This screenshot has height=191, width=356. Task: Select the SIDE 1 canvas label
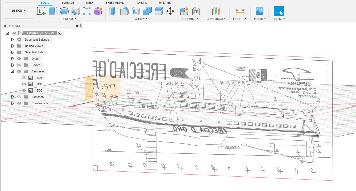(x=40, y=90)
